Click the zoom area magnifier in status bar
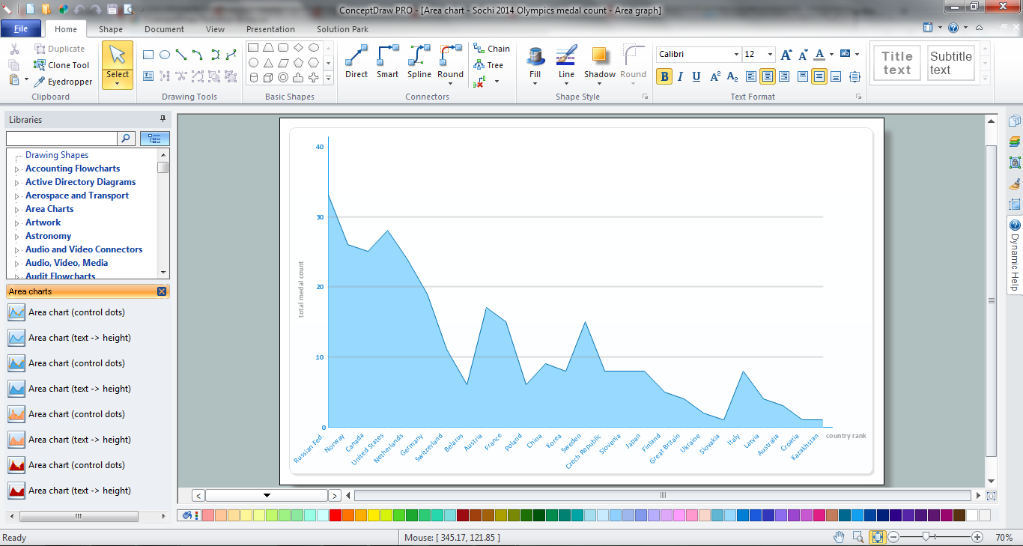 [x=858, y=537]
